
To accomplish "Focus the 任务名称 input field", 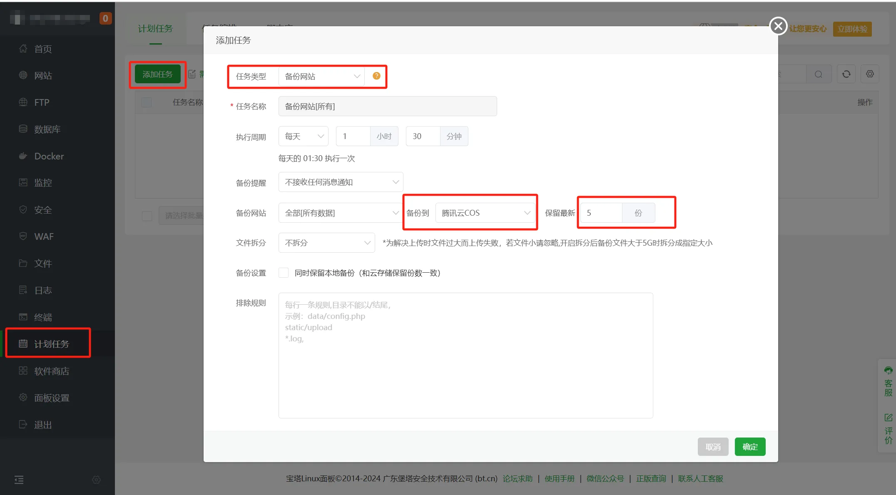I will coord(388,106).
